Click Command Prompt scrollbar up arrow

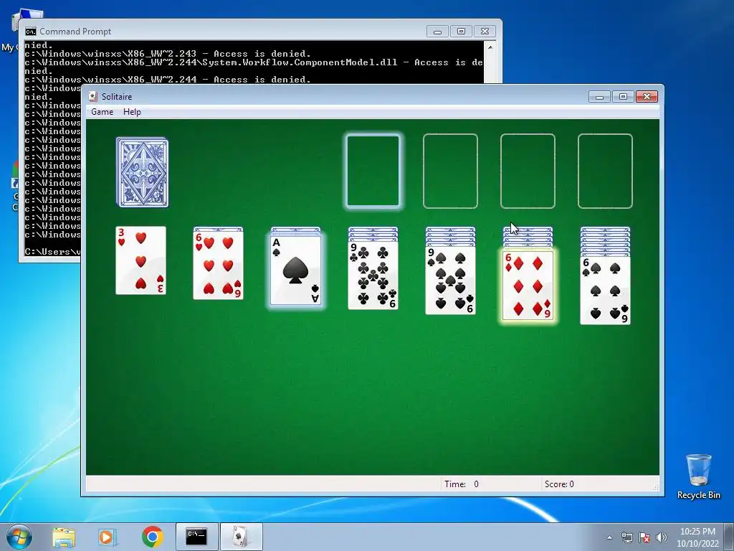(x=490, y=47)
